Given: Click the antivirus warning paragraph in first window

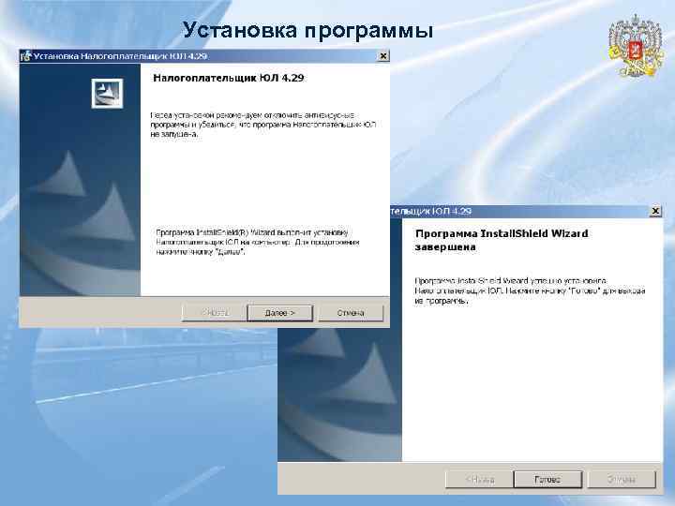Looking at the screenshot, I should pos(263,125).
